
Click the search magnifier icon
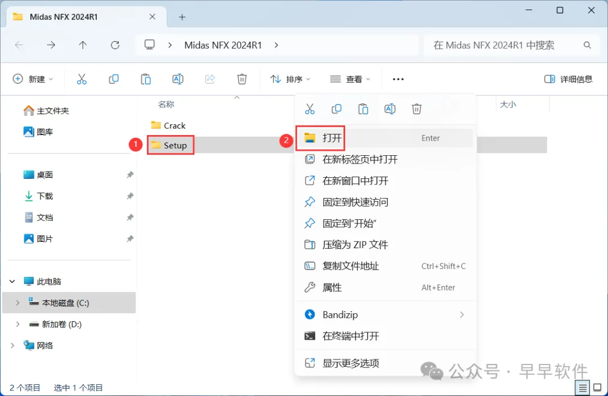(x=587, y=46)
